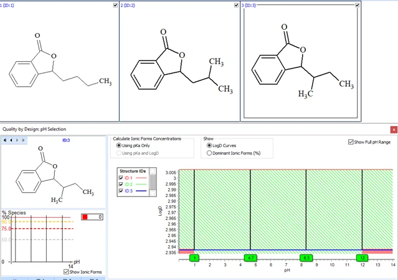Viewport: 398px width, 280px height.
Task: Uncheck ID:2 in Structure IDs legend
Action: [121, 184]
